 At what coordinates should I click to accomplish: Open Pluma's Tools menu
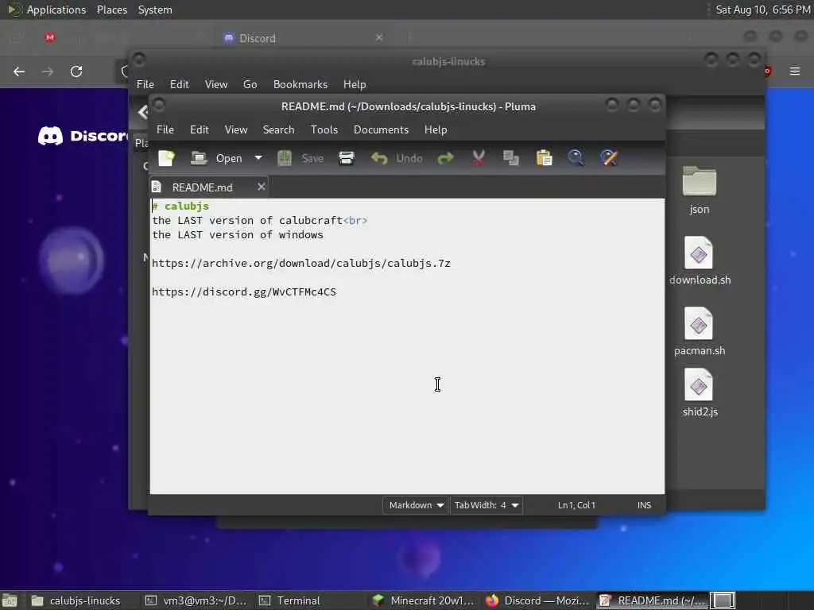[324, 129]
